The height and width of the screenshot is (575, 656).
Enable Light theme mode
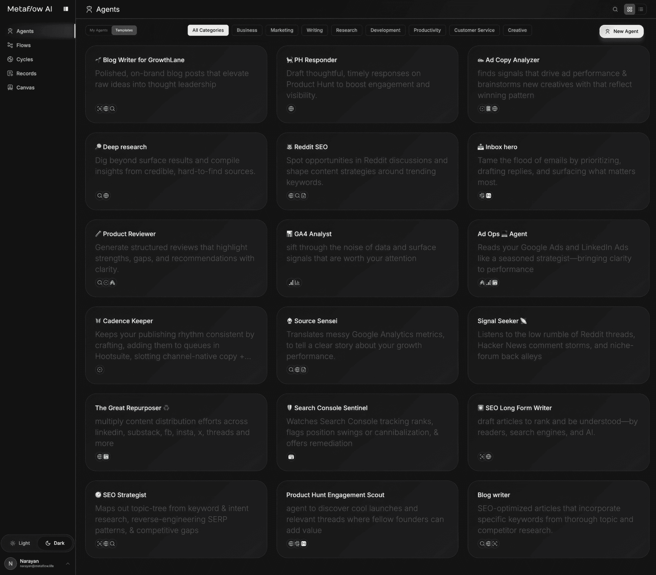click(20, 543)
